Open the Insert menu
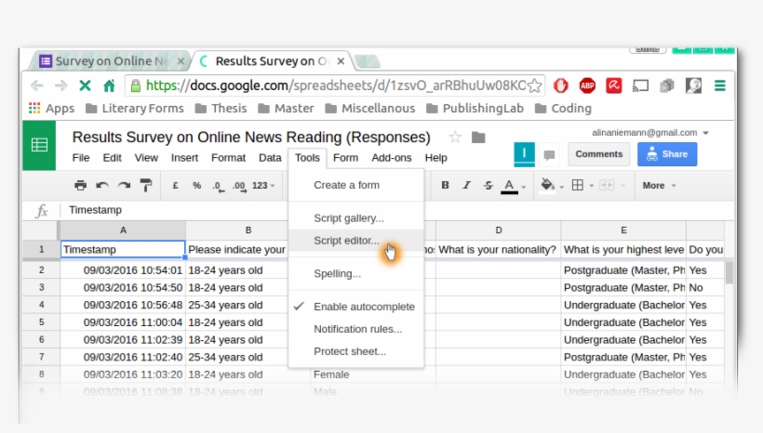 click(x=184, y=158)
